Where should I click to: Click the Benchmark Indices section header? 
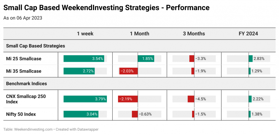coord(26,83)
